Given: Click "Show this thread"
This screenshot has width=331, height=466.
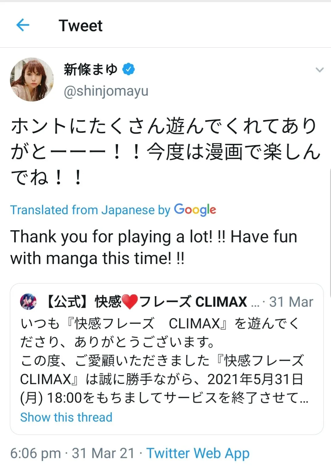Looking at the screenshot, I should [66, 417].
